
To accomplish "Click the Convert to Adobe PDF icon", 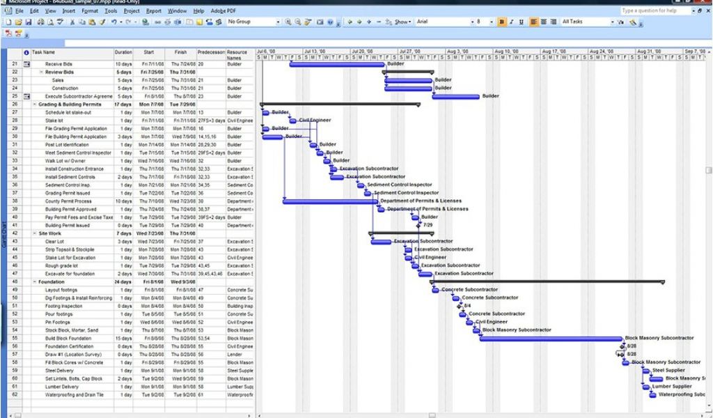I will tap(8, 33).
